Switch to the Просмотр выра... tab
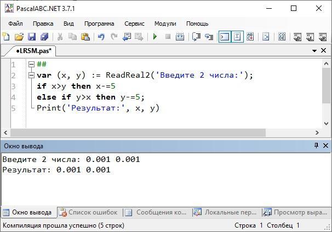Image resolution: width=332 pixels, height=232 pixels. click(295, 212)
